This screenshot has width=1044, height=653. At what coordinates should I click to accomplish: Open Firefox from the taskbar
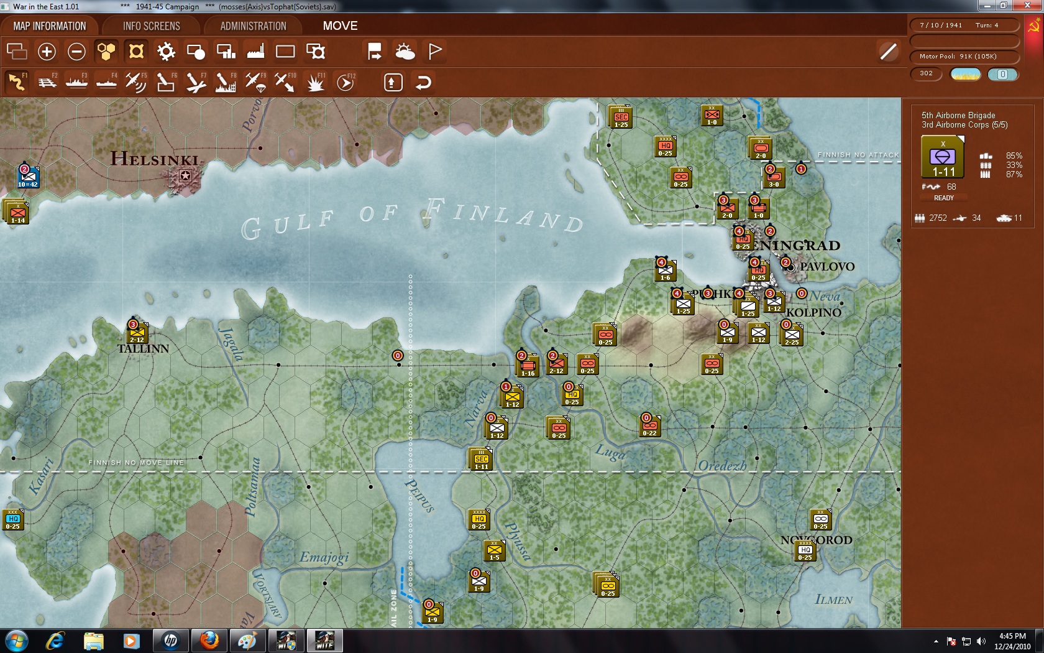209,641
